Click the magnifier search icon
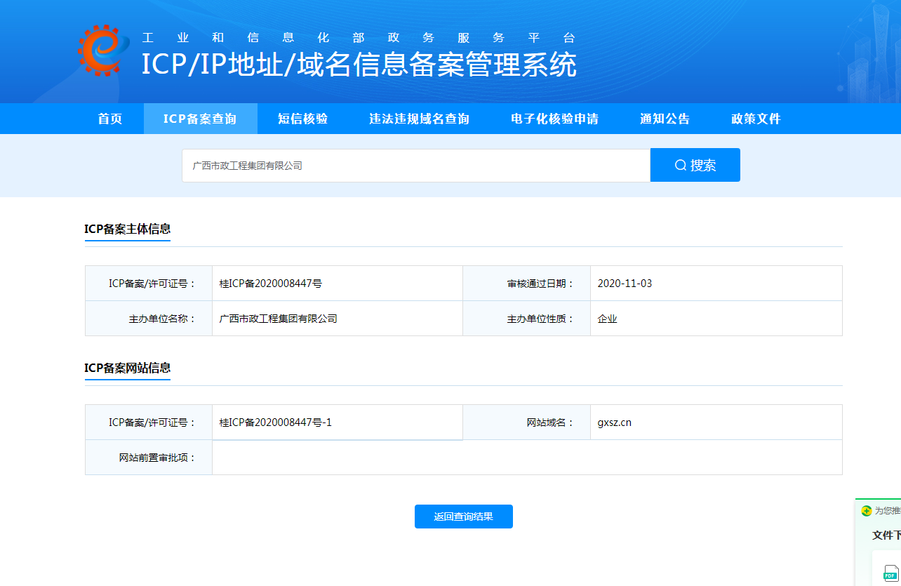 pos(679,164)
